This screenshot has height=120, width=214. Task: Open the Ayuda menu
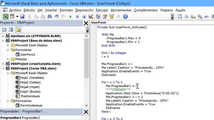(x=180, y=10)
